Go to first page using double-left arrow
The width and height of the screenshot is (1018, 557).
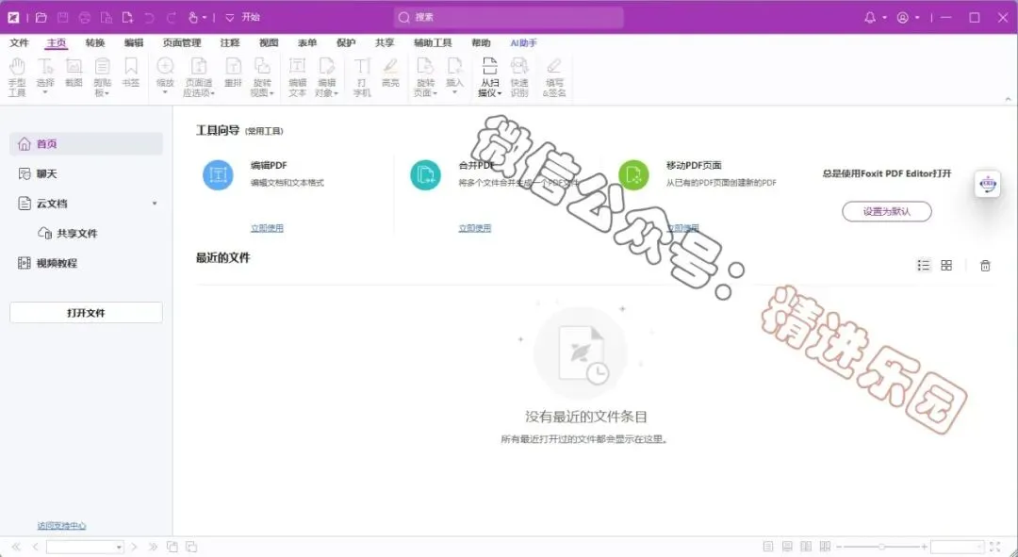pos(16,547)
